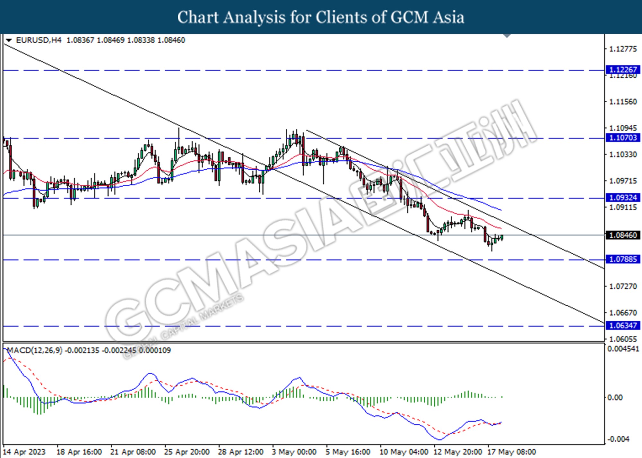Select the chart shift marker triangle at top

click(x=507, y=36)
